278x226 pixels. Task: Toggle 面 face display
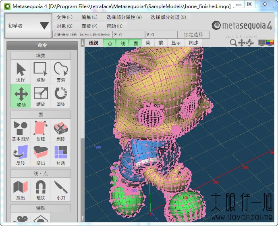[135, 43]
